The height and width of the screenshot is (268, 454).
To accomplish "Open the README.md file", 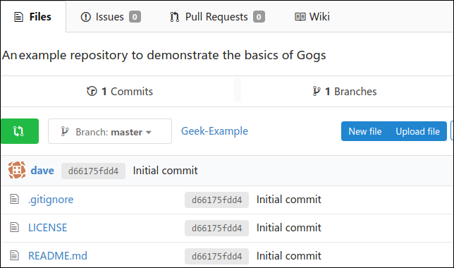I will [58, 256].
